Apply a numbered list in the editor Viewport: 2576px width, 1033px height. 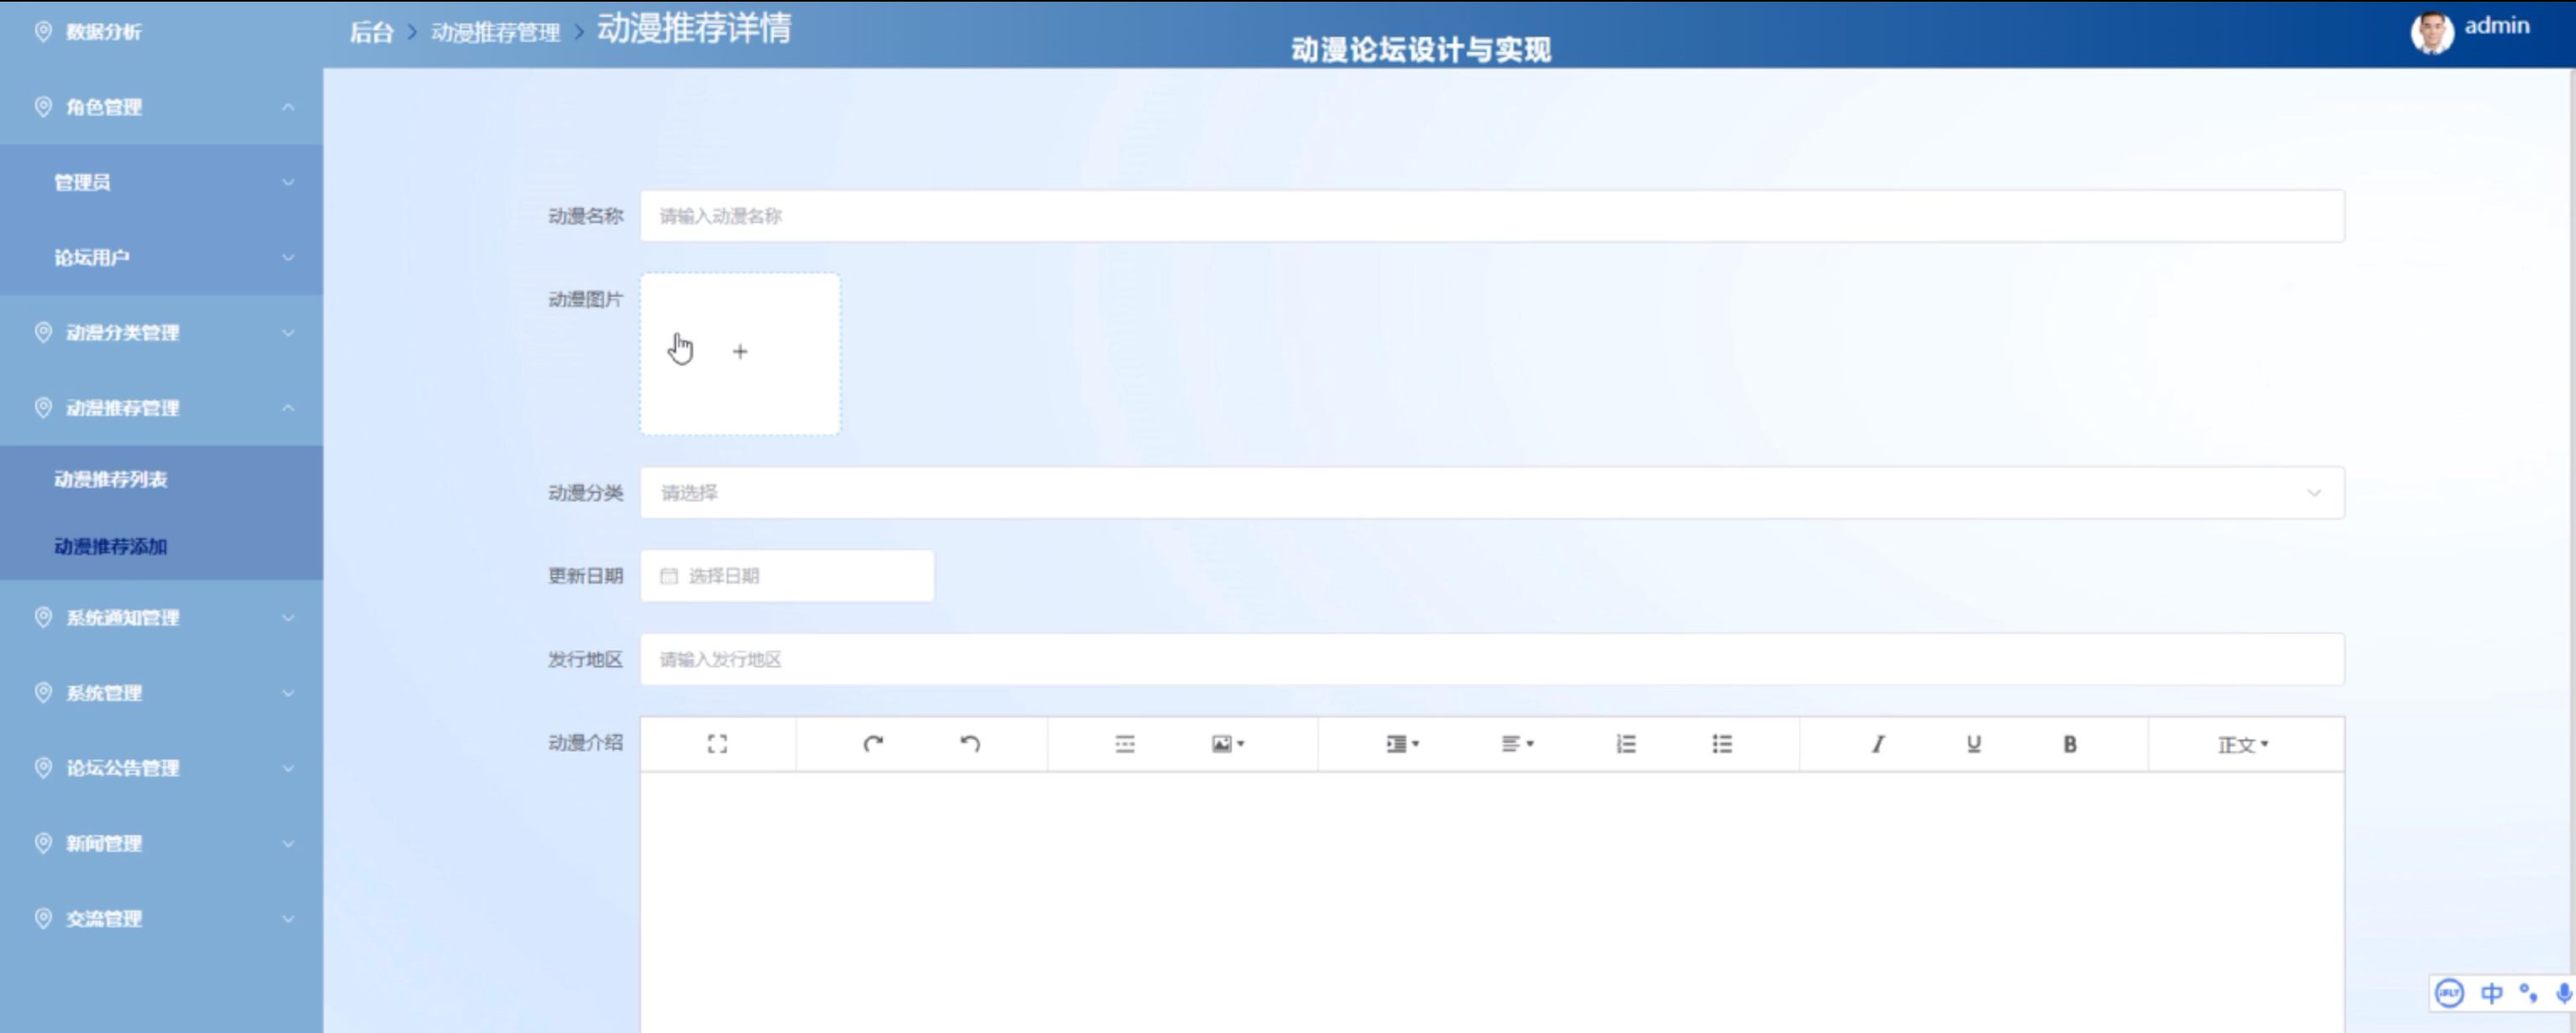[x=1626, y=745]
